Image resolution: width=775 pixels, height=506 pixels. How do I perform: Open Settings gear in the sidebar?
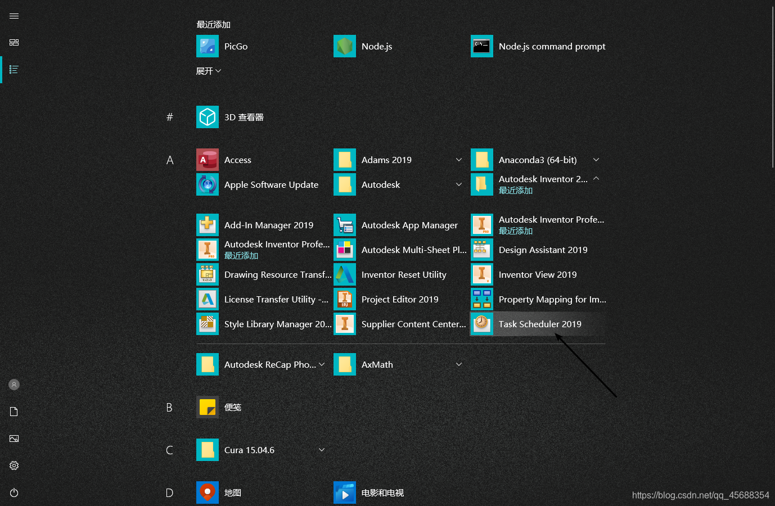click(14, 466)
